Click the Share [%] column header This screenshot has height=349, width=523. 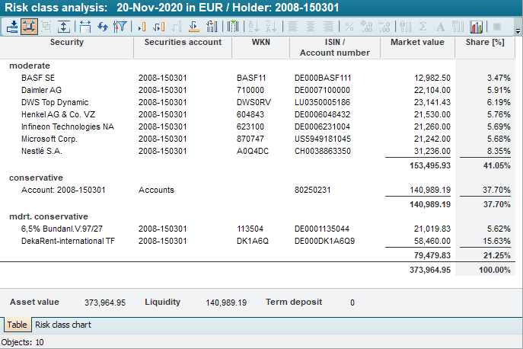[485, 42]
